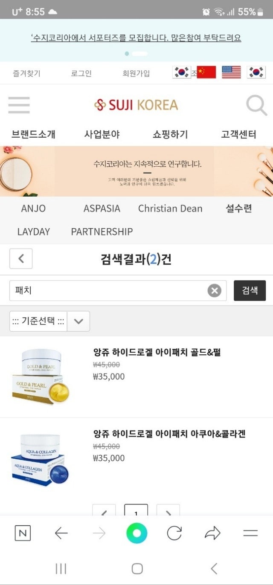Clear the search field with X icon
This screenshot has width=273, height=585.
pyautogui.click(x=215, y=291)
